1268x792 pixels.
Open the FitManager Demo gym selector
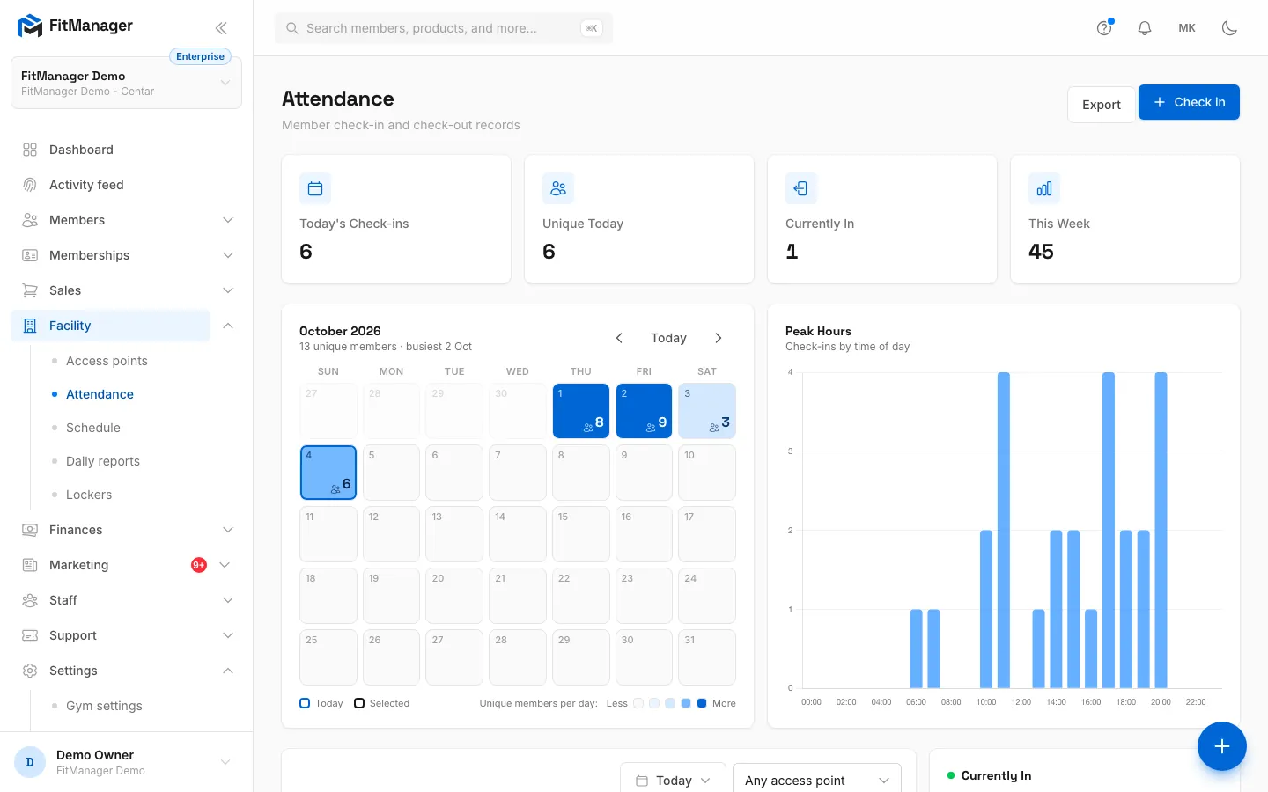pos(126,83)
